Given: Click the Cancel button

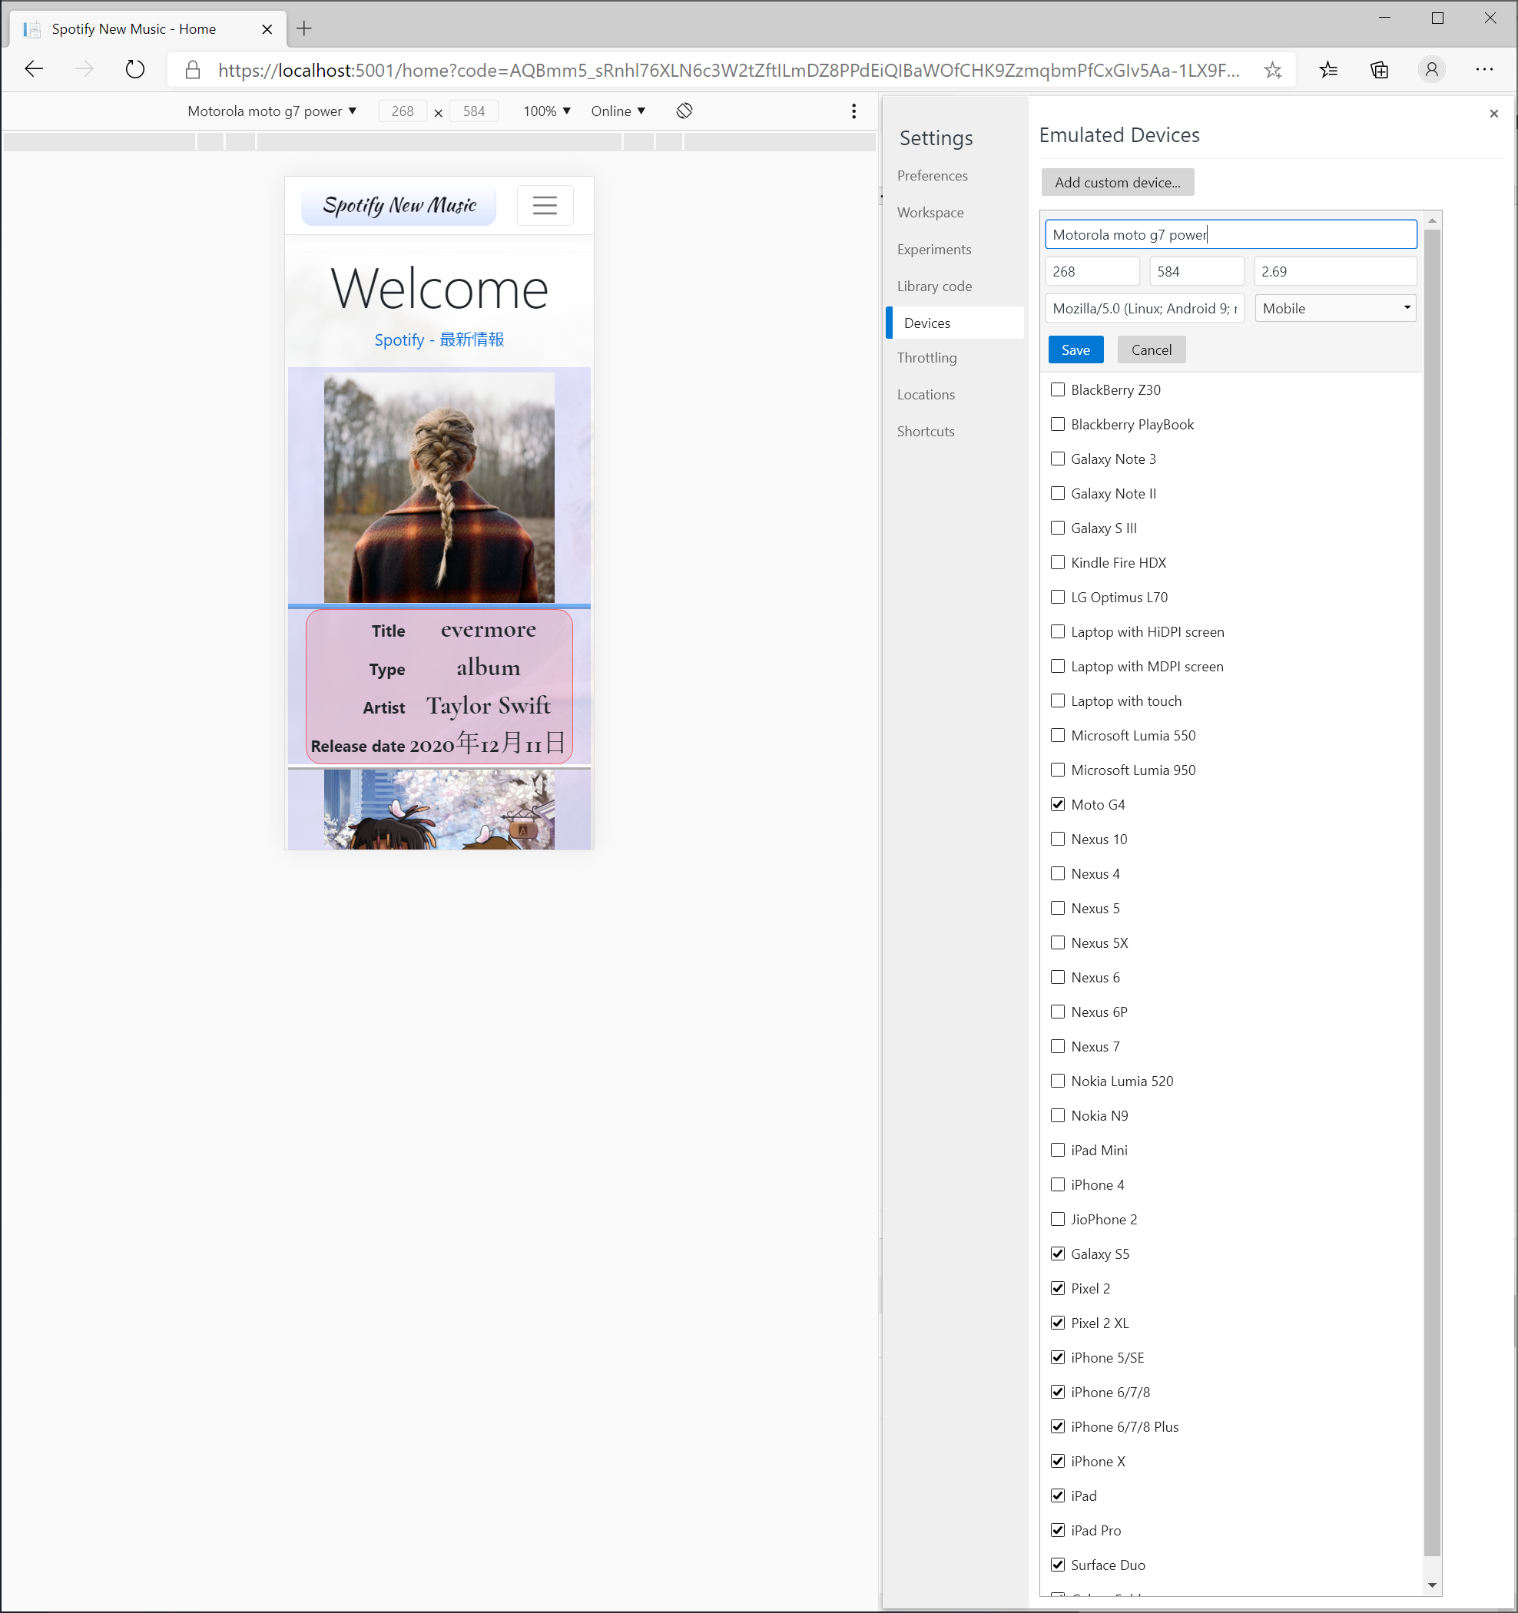Looking at the screenshot, I should 1150,348.
